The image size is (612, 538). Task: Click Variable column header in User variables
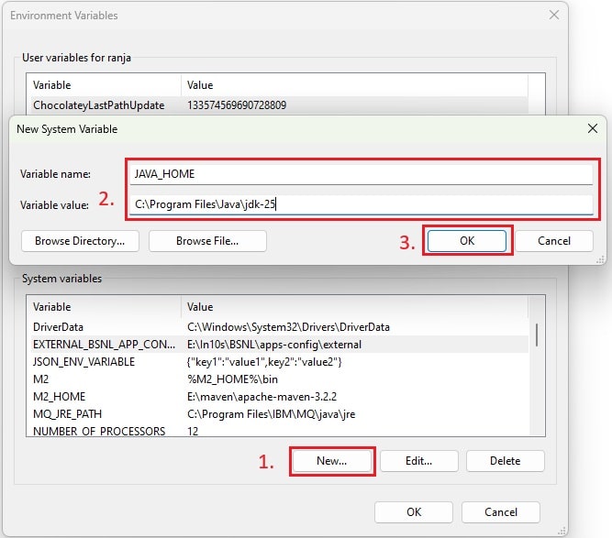pos(104,85)
